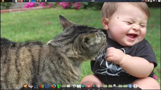This screenshot has width=161, height=90.
Task: Click the Vivaldi launcher beside Firefox in top panel
Action: coord(22,1)
